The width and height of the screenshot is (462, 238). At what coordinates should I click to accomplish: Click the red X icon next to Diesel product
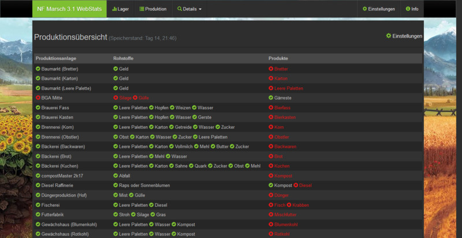(x=296, y=185)
